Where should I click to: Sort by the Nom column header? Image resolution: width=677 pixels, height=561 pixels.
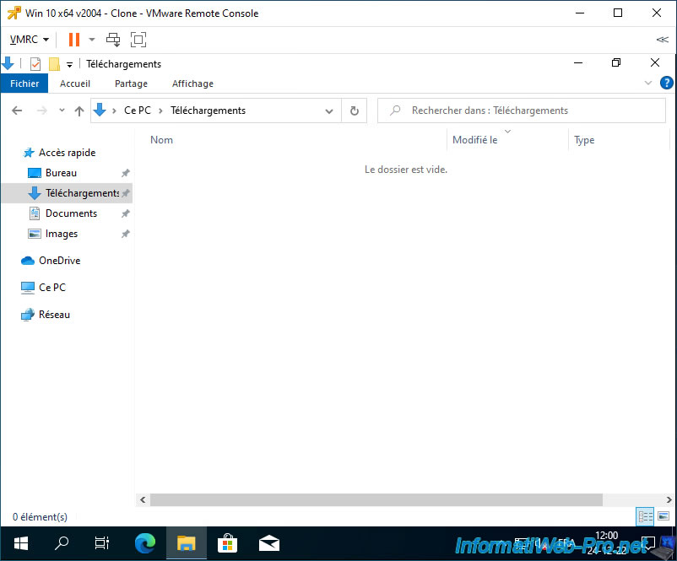(162, 140)
